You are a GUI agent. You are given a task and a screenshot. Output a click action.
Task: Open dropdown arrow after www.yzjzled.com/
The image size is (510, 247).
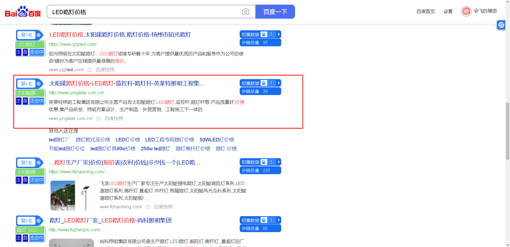point(90,70)
